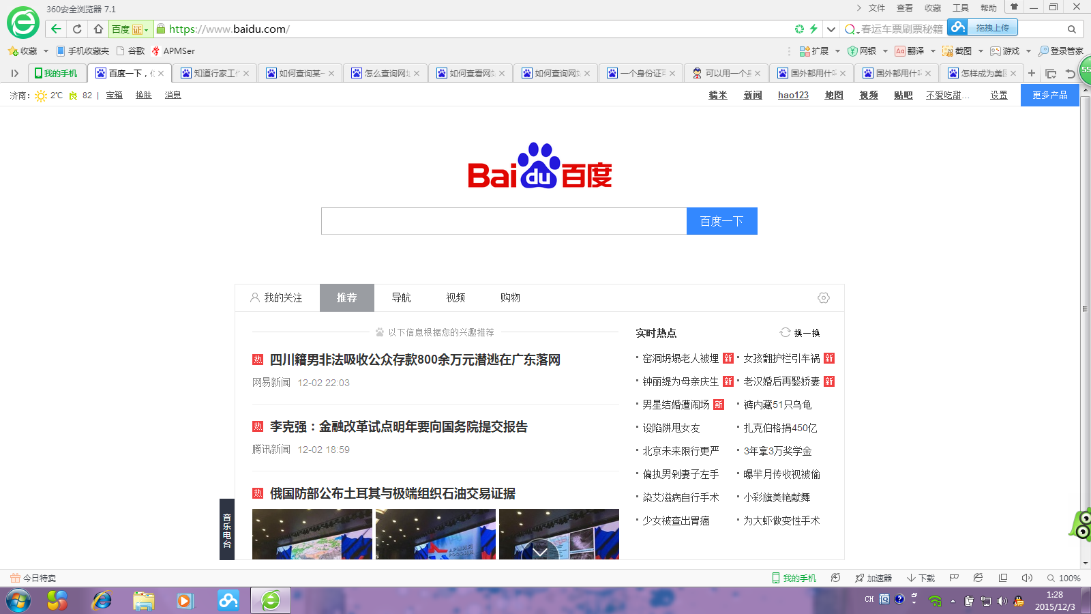Expand the 网银 dropdown arrow

point(885,51)
